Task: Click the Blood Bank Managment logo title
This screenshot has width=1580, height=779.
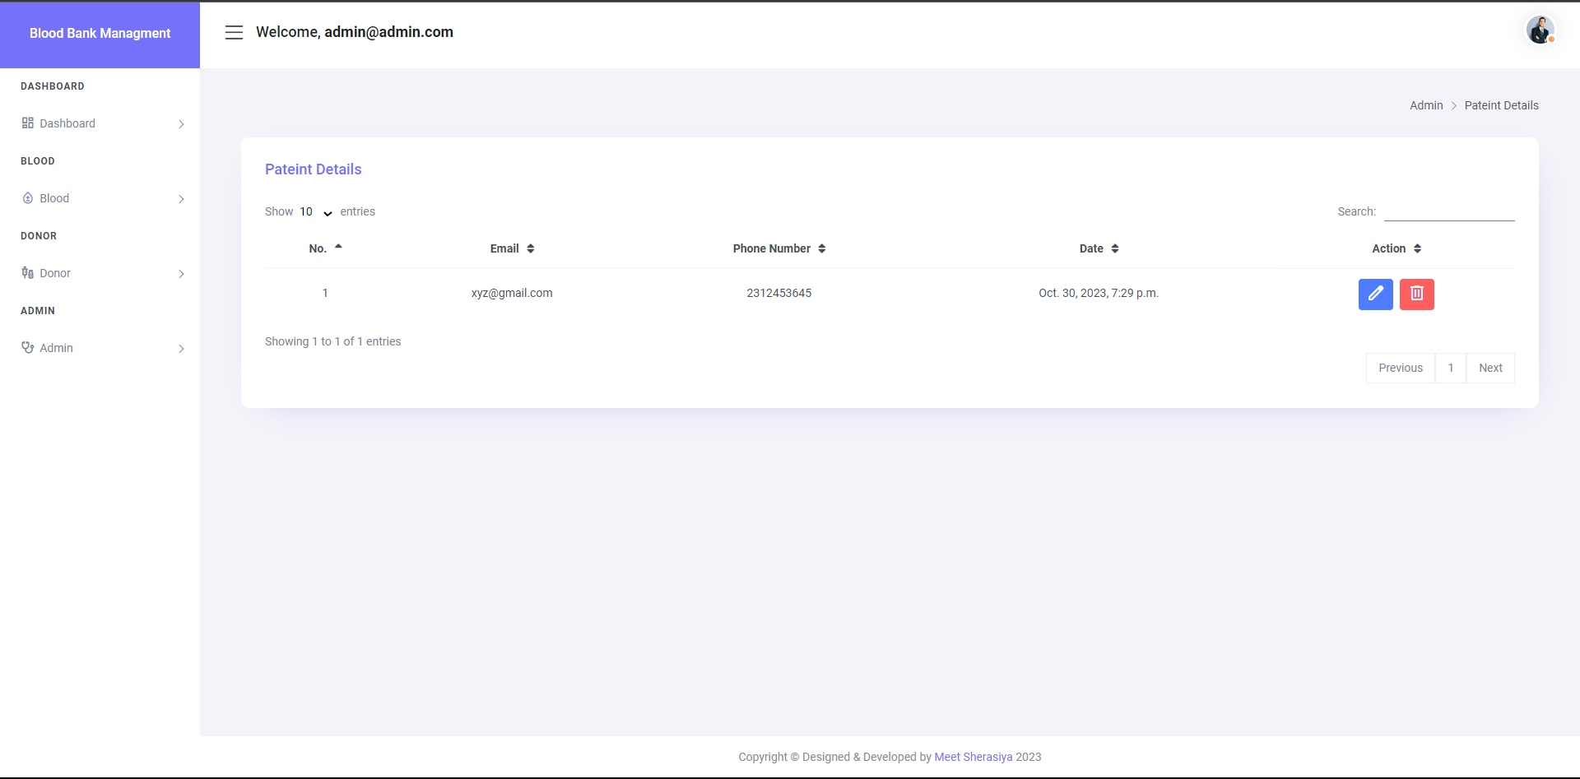Action: [100, 34]
